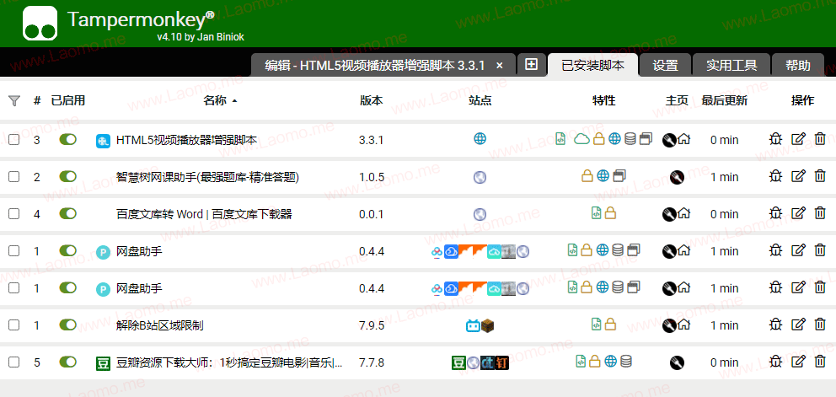The image size is (836, 397).
Task: Select checkbox for 豆瓣资源下载大师 row
Action: click(13, 362)
